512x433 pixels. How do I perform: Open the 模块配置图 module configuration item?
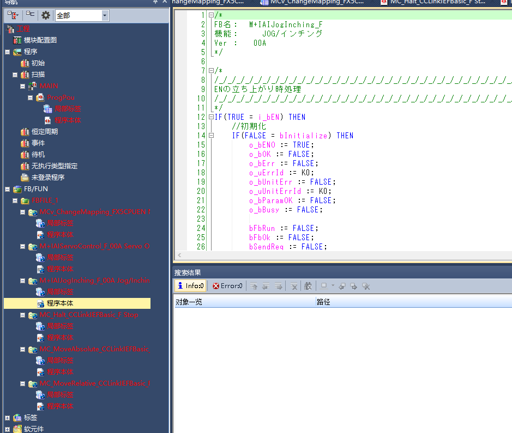click(40, 40)
